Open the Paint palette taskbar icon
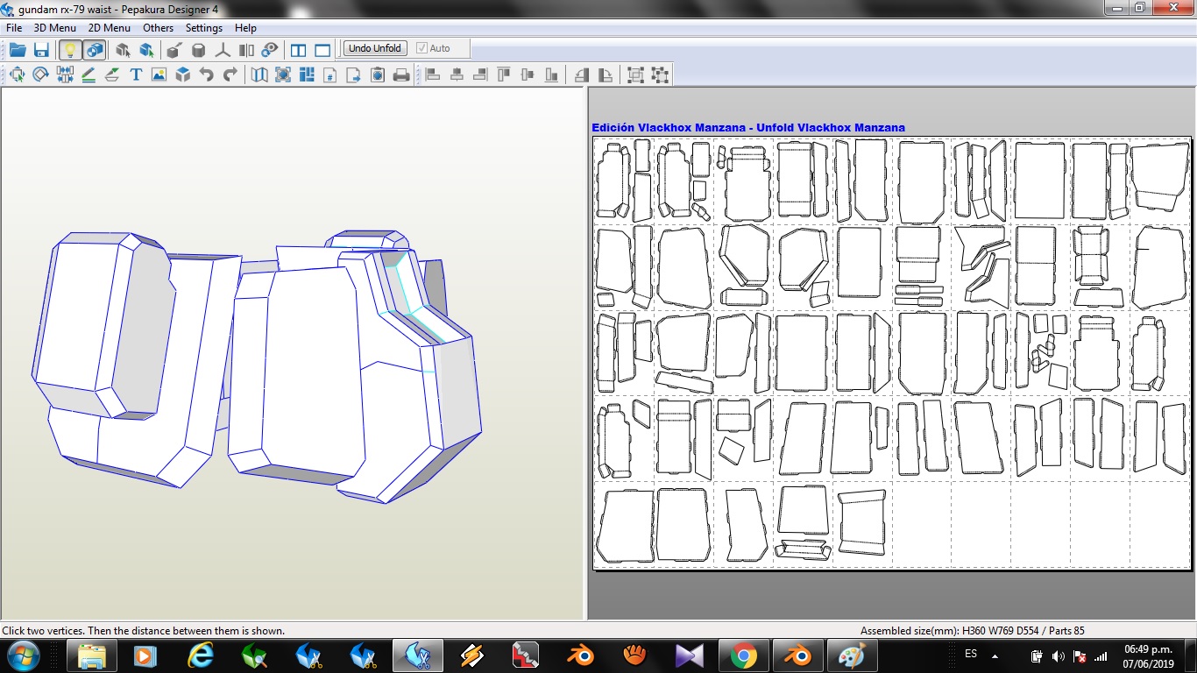The width and height of the screenshot is (1197, 673). pos(853,655)
